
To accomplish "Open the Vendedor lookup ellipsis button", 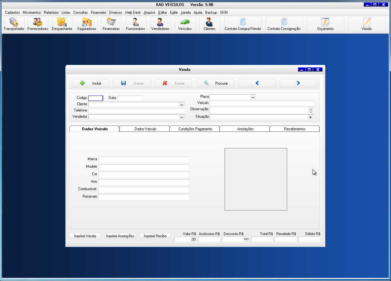I will 181,117.
